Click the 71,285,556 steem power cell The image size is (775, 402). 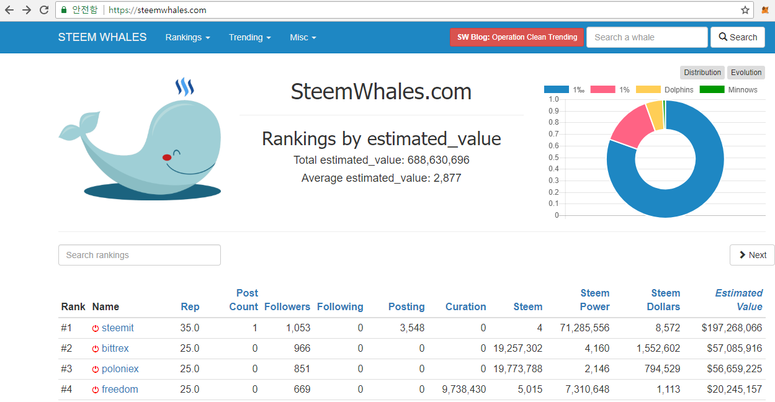click(x=584, y=328)
